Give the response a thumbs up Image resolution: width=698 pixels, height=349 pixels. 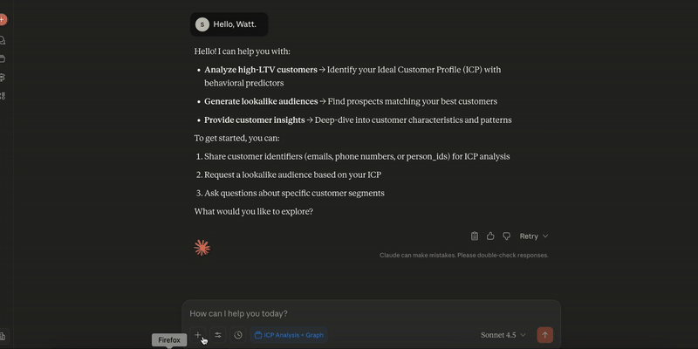(490, 236)
